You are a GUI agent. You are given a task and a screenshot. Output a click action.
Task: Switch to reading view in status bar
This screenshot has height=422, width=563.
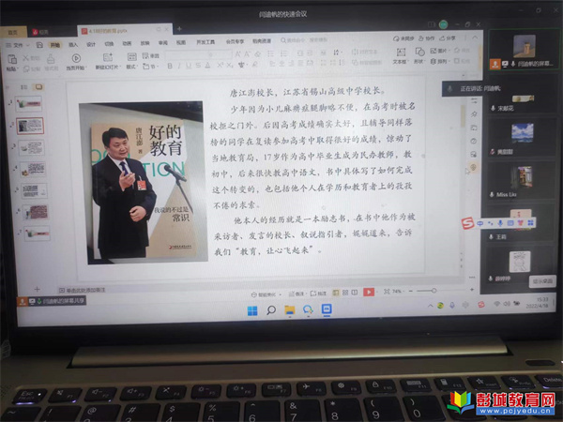pos(355,293)
